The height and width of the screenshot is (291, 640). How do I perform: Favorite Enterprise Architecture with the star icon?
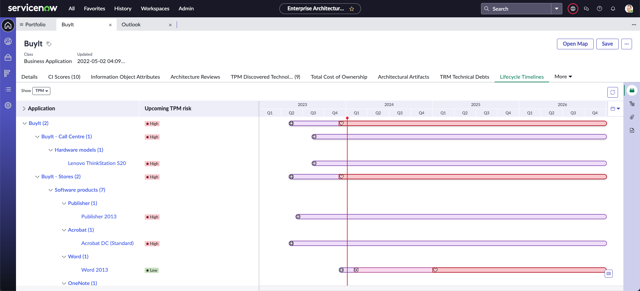click(x=352, y=9)
